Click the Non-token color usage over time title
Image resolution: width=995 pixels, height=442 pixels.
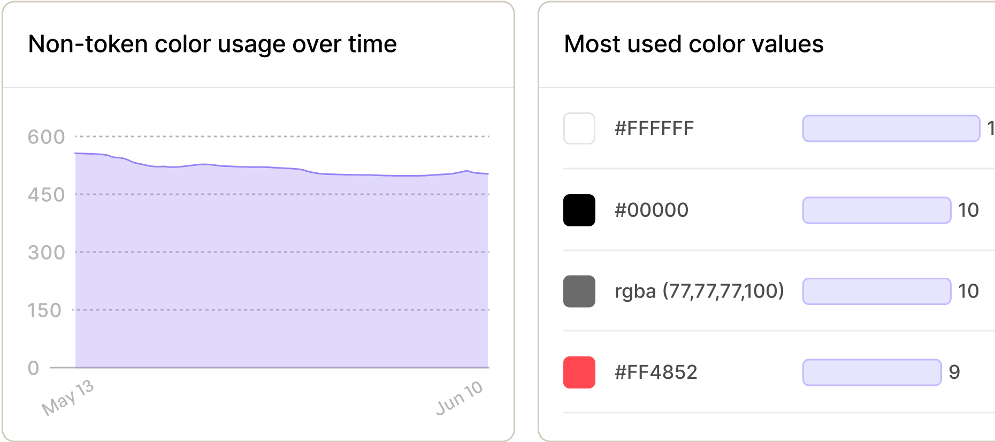212,44
